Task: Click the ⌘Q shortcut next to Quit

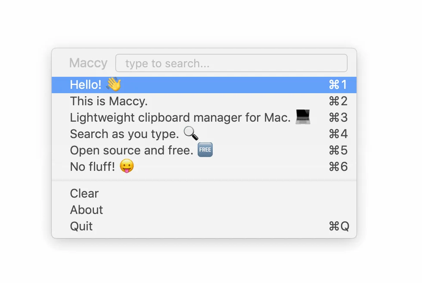Action: pos(340,226)
